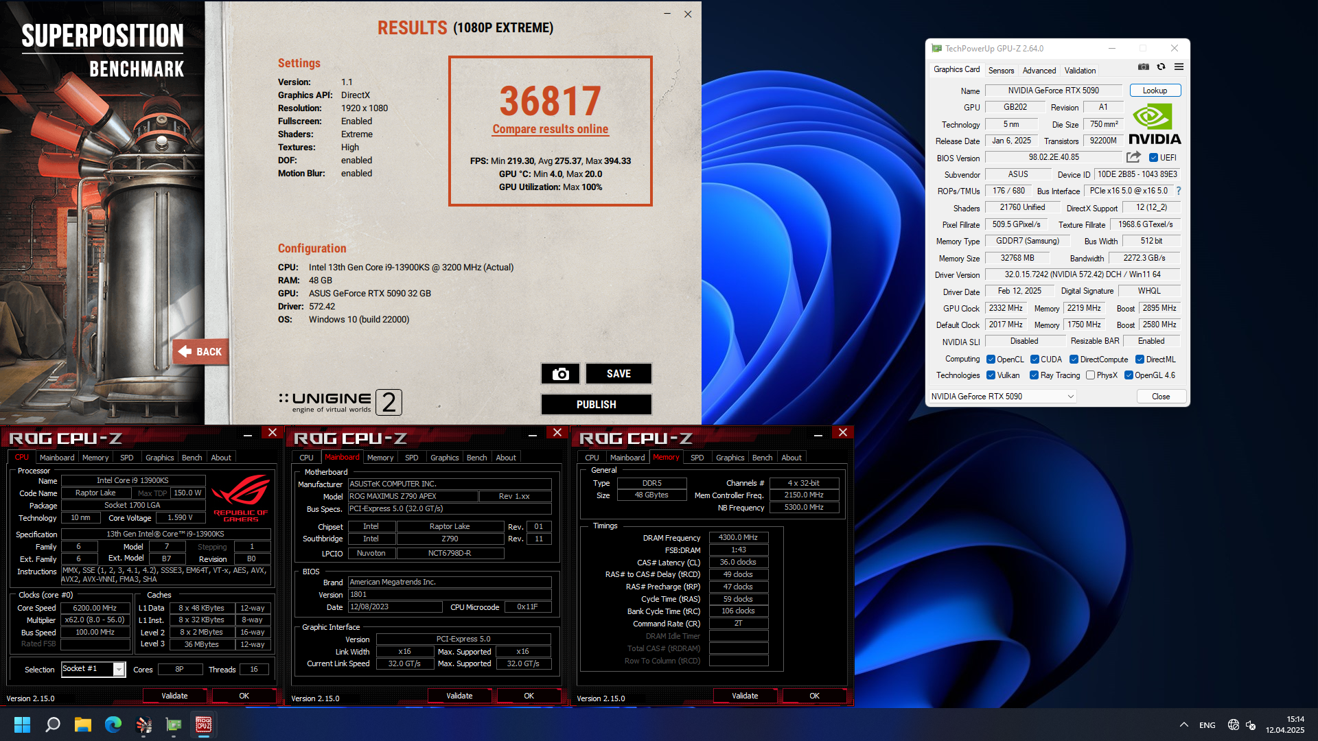
Task: Click the Lookup button in GPU-Z
Action: [x=1155, y=91]
